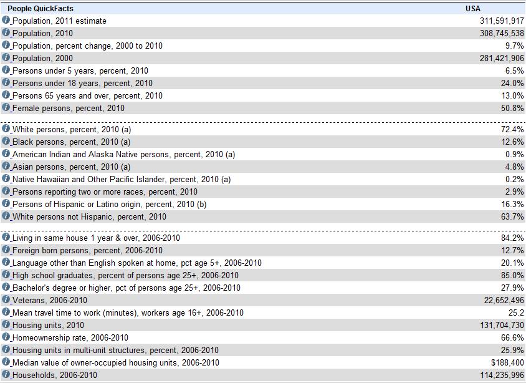Follow the Black persons, percent, 2010 link
This screenshot has width=526, height=383.
tap(71, 142)
